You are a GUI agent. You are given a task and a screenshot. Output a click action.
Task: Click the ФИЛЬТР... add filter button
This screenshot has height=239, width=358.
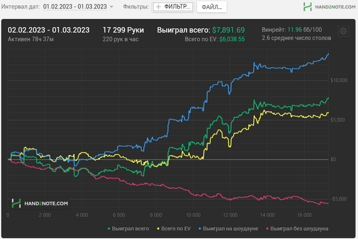pos(173,7)
